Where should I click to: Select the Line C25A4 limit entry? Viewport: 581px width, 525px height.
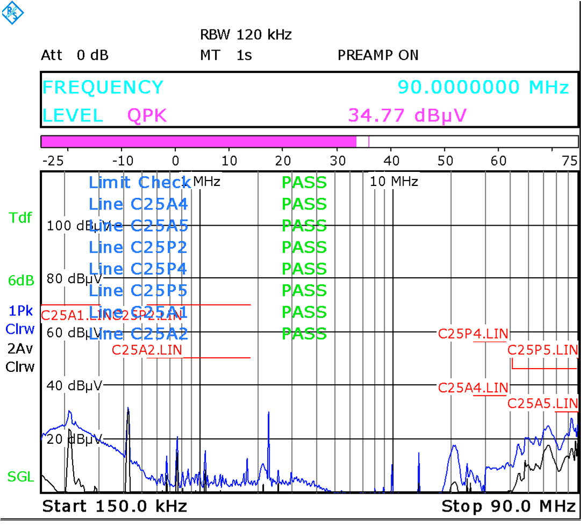point(139,204)
